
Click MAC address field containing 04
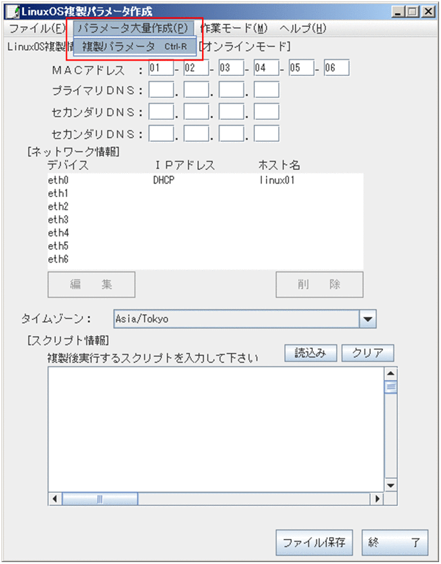[266, 68]
